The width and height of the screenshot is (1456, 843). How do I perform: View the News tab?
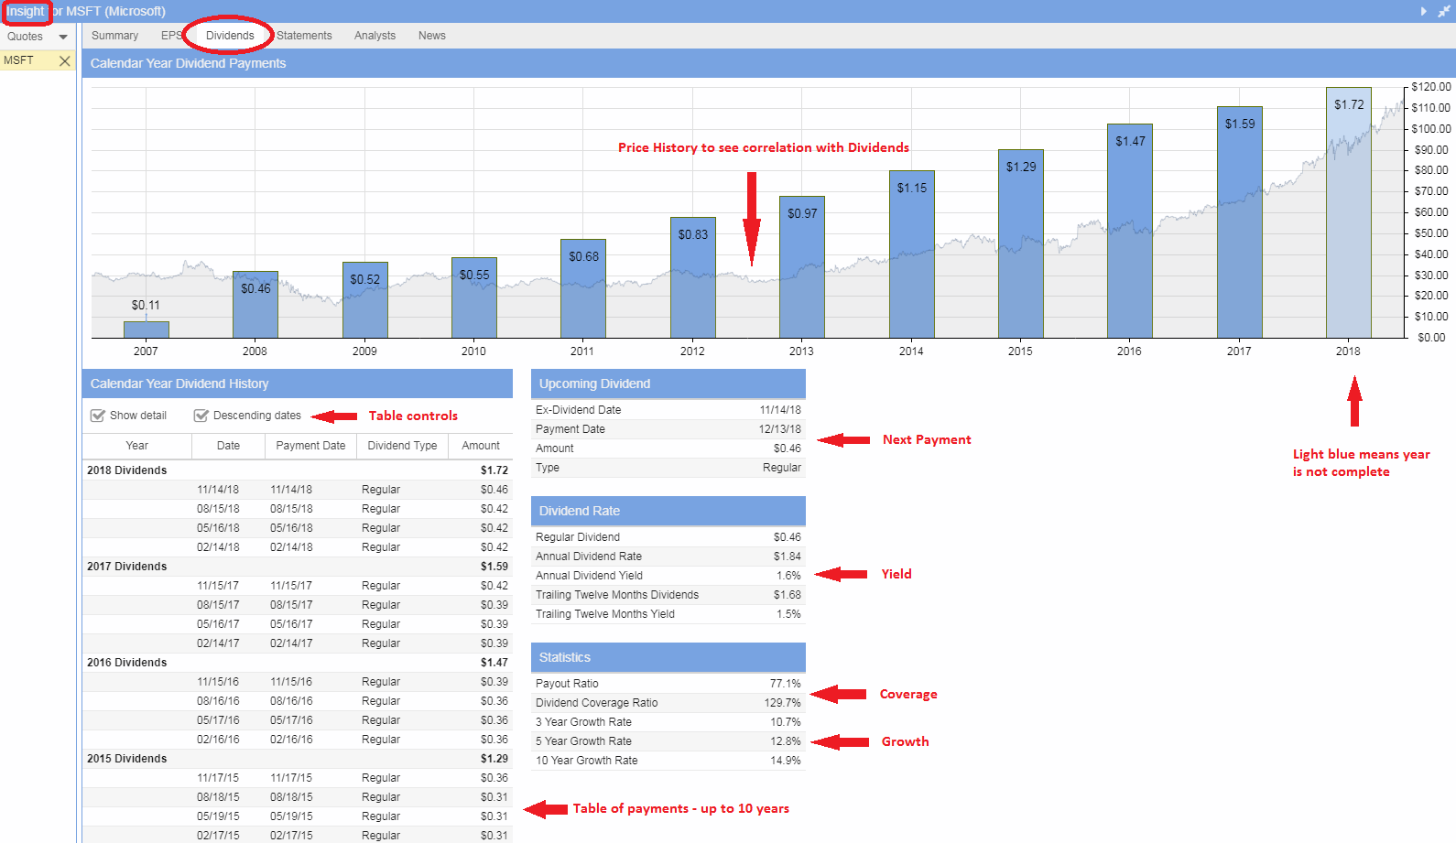[x=431, y=36]
